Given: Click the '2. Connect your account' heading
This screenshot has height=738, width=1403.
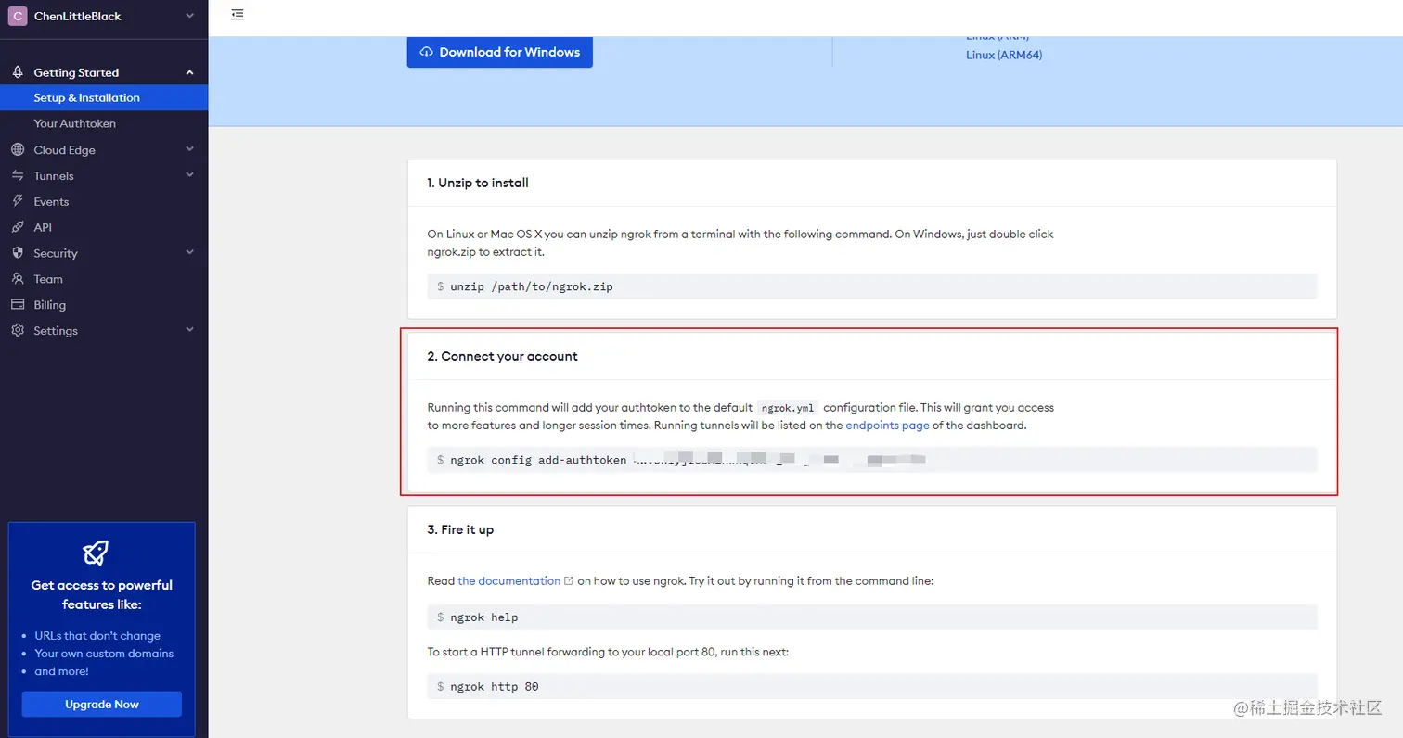Looking at the screenshot, I should [x=502, y=356].
